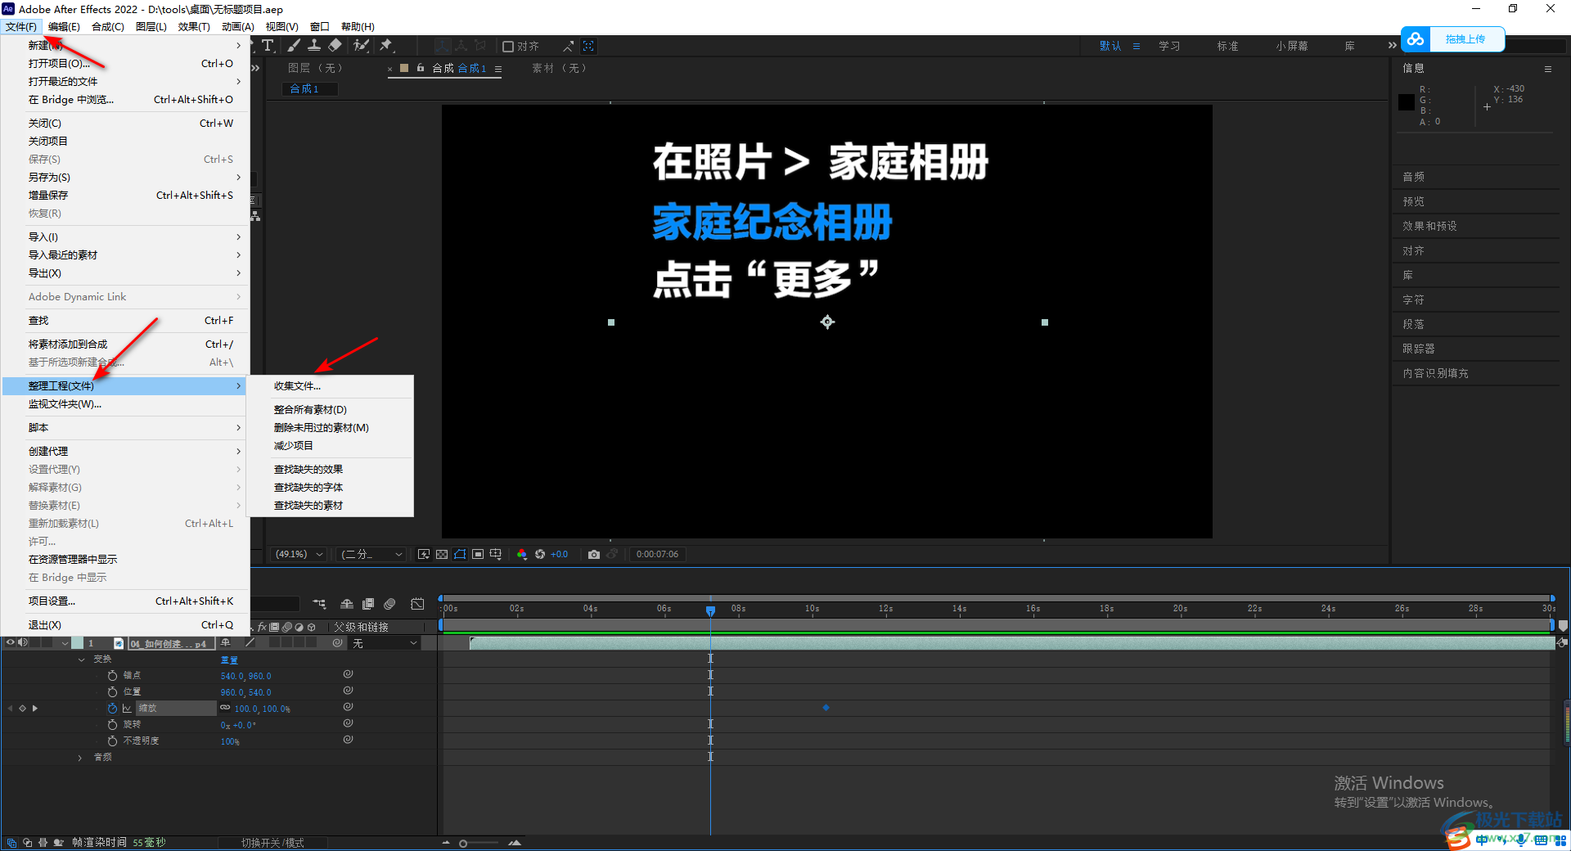Open grid and guide options icon
This screenshot has width=1571, height=851.
[x=496, y=554]
